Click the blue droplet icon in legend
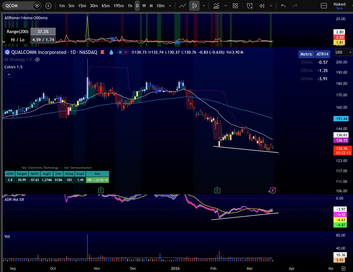This screenshot has width=353, height=272. 111,52
